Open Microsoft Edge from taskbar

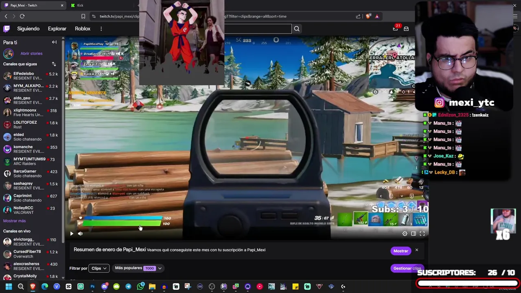tap(45, 286)
